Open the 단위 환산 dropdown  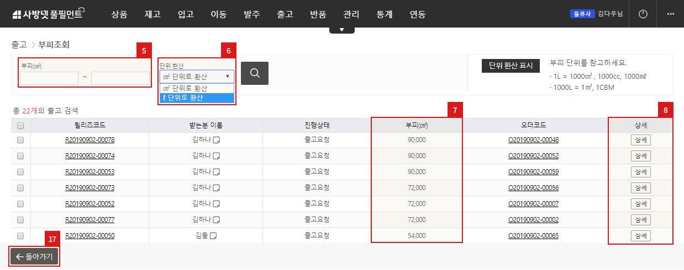tap(197, 77)
